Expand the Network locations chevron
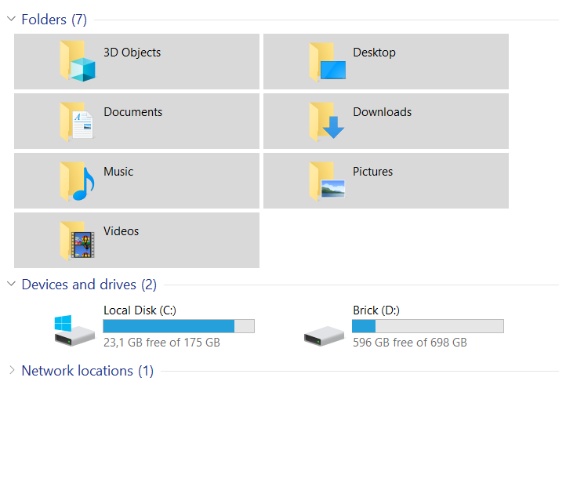Image resolution: width=566 pixels, height=479 pixels. 12,370
